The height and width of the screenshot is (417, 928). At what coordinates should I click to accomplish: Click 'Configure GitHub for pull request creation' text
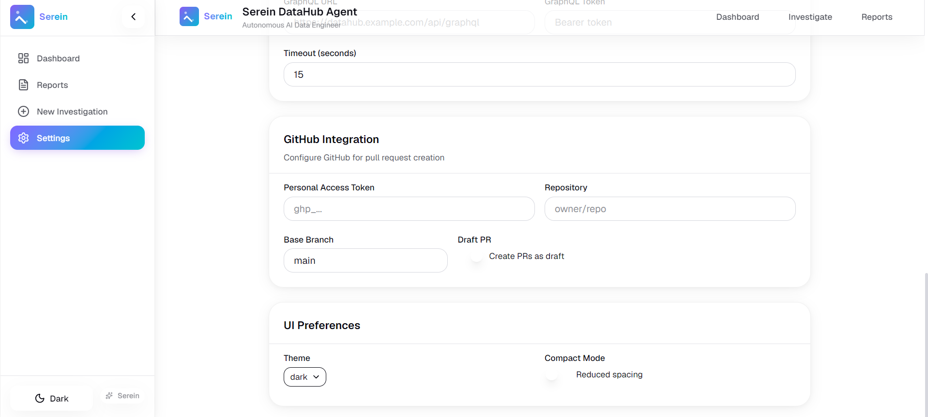pyautogui.click(x=364, y=158)
